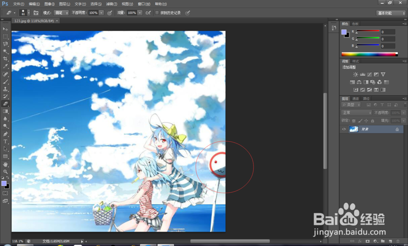Open the Color panel flyout menu

tap(404, 24)
